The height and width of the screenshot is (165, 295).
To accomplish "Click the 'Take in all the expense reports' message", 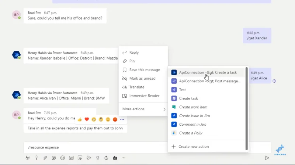I will point(75,128).
